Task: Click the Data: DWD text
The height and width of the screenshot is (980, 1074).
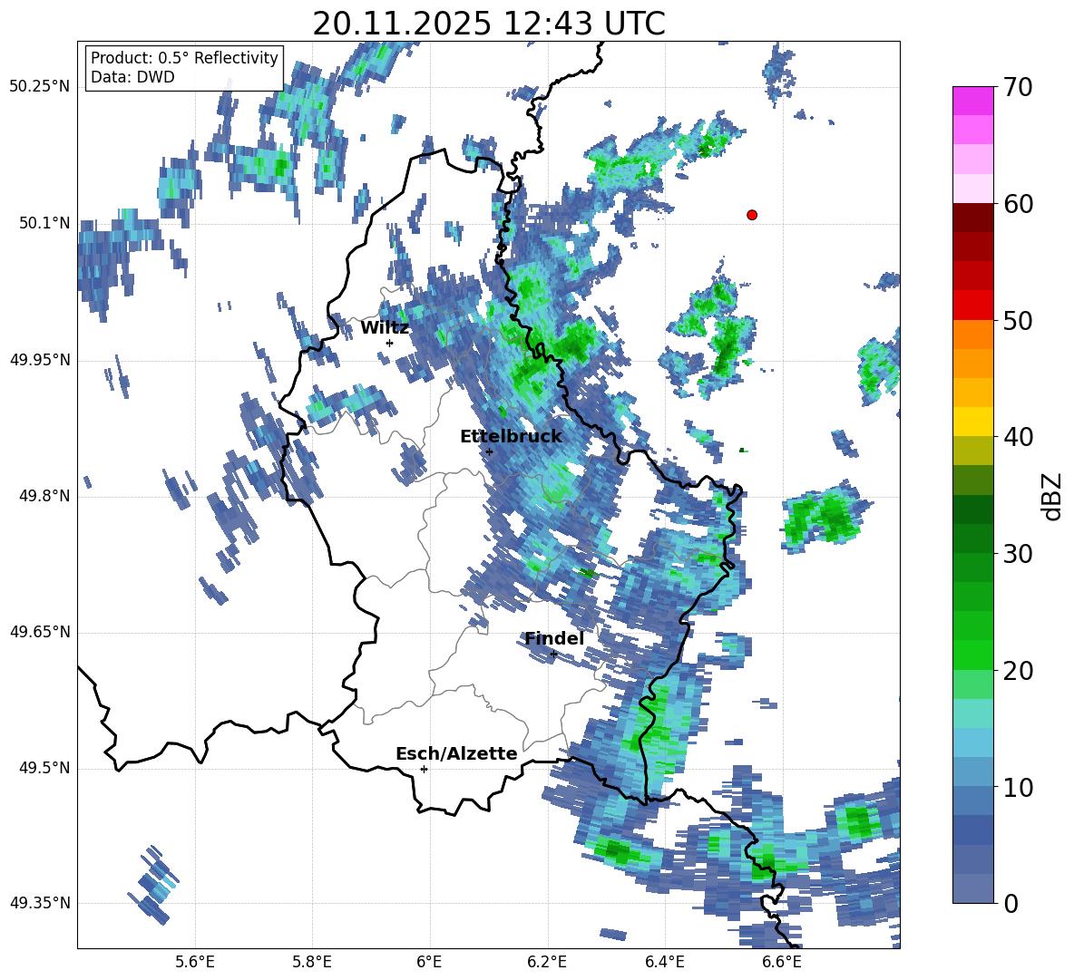Action: [x=132, y=77]
